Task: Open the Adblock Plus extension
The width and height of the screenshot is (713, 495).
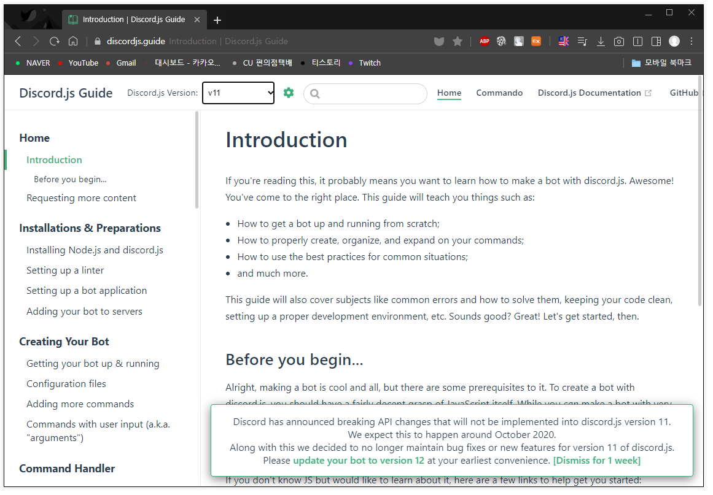Action: pyautogui.click(x=485, y=41)
